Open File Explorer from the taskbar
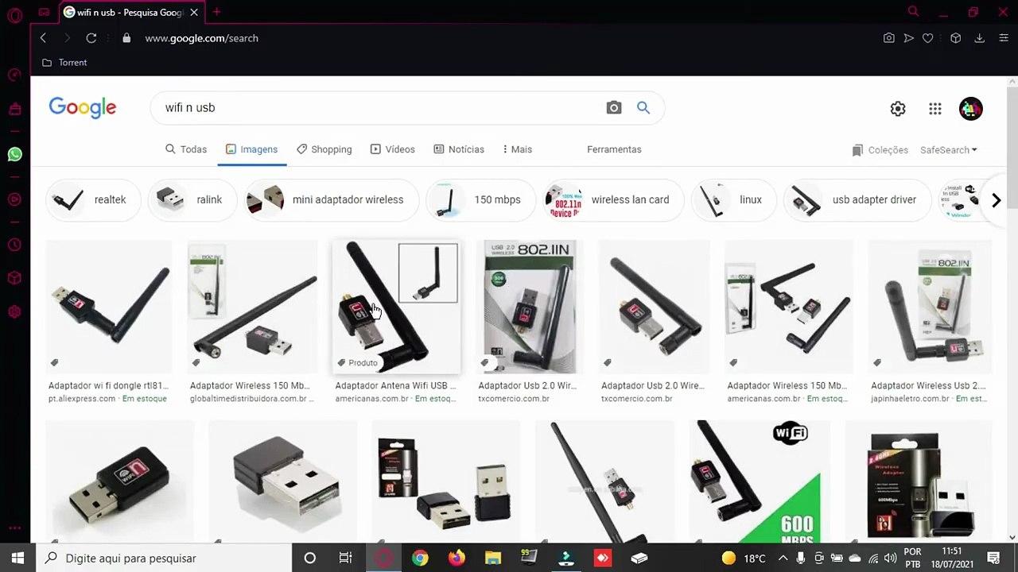Image resolution: width=1018 pixels, height=572 pixels. (x=493, y=558)
